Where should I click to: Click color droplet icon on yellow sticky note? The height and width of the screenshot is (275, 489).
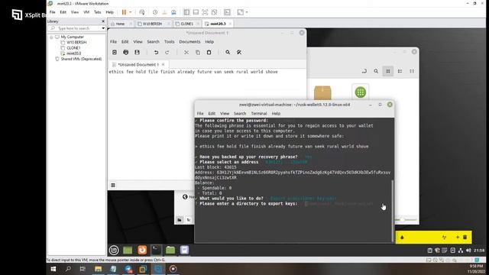point(402,238)
